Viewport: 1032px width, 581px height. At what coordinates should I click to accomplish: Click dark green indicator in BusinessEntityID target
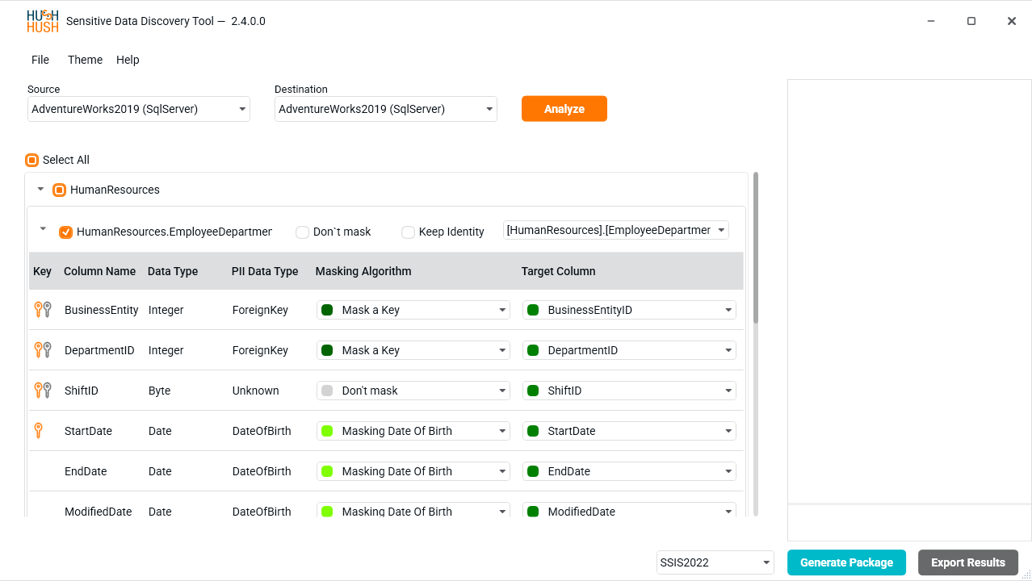(533, 310)
